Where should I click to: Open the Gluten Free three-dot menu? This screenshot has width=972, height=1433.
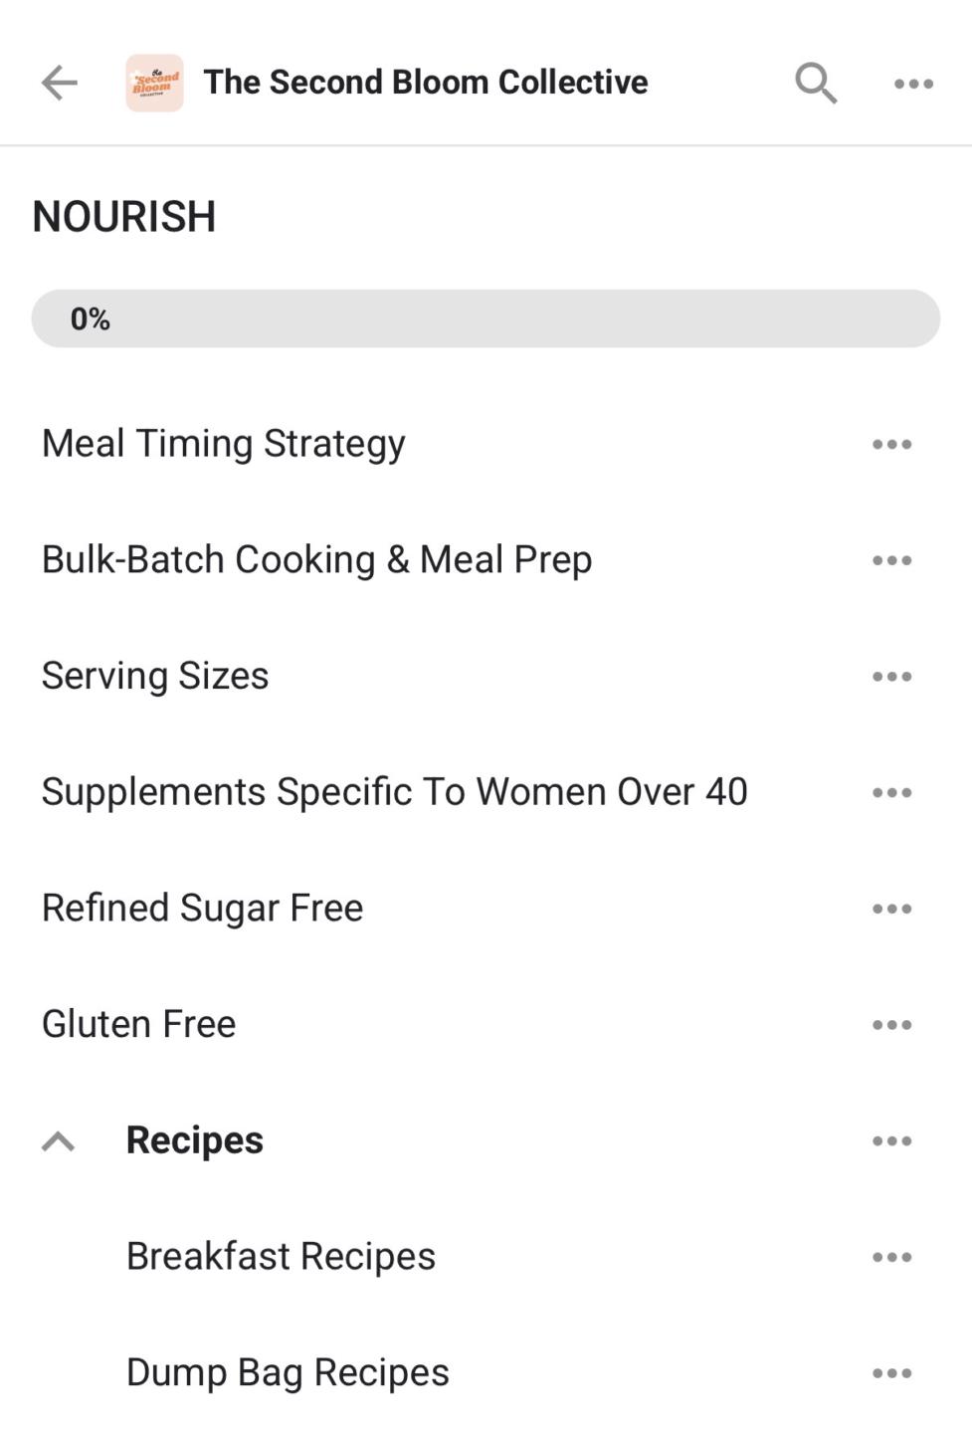coord(890,1025)
